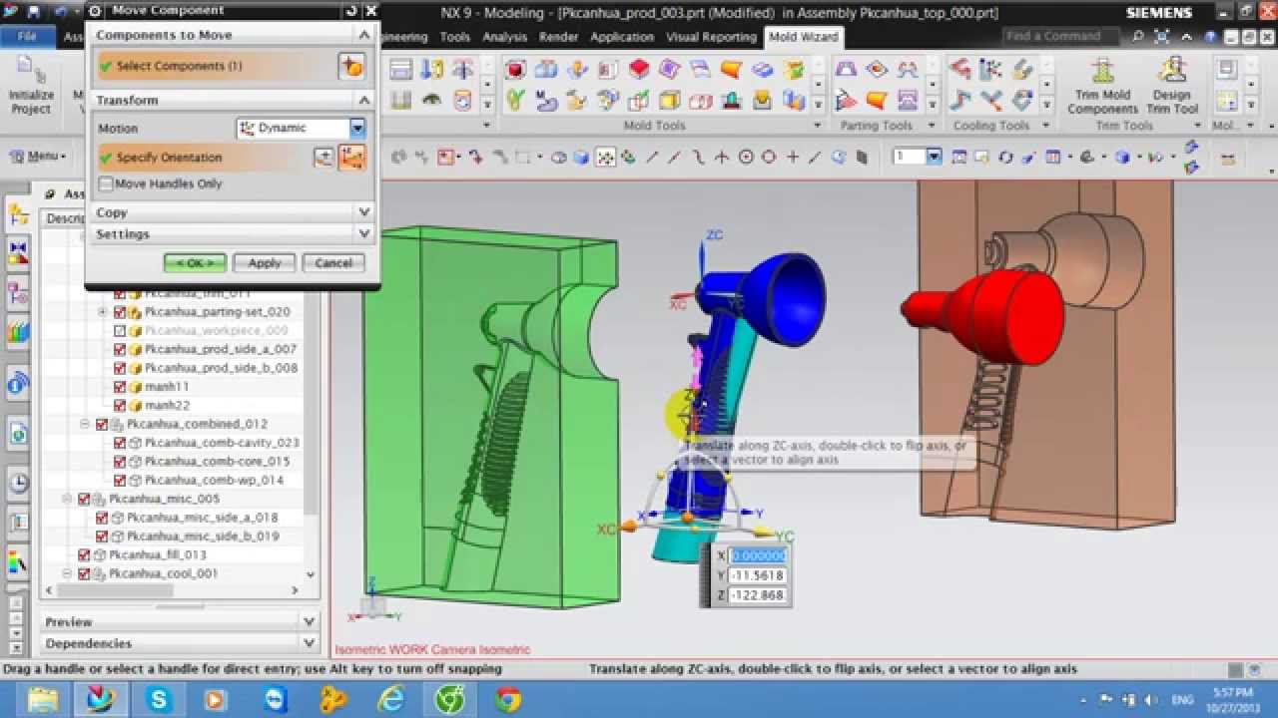Screen dimensions: 1278x718
Task: Click the Select Components cube icon in dialog
Action: click(350, 66)
